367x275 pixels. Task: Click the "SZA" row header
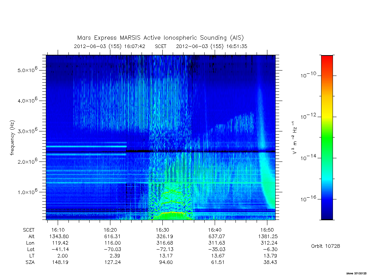30,262
